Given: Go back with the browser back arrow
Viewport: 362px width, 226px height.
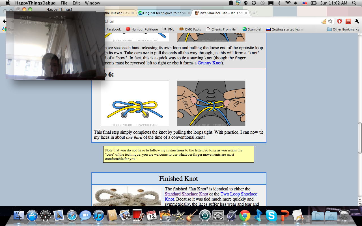Looking at the screenshot, I should click(x=4, y=21).
